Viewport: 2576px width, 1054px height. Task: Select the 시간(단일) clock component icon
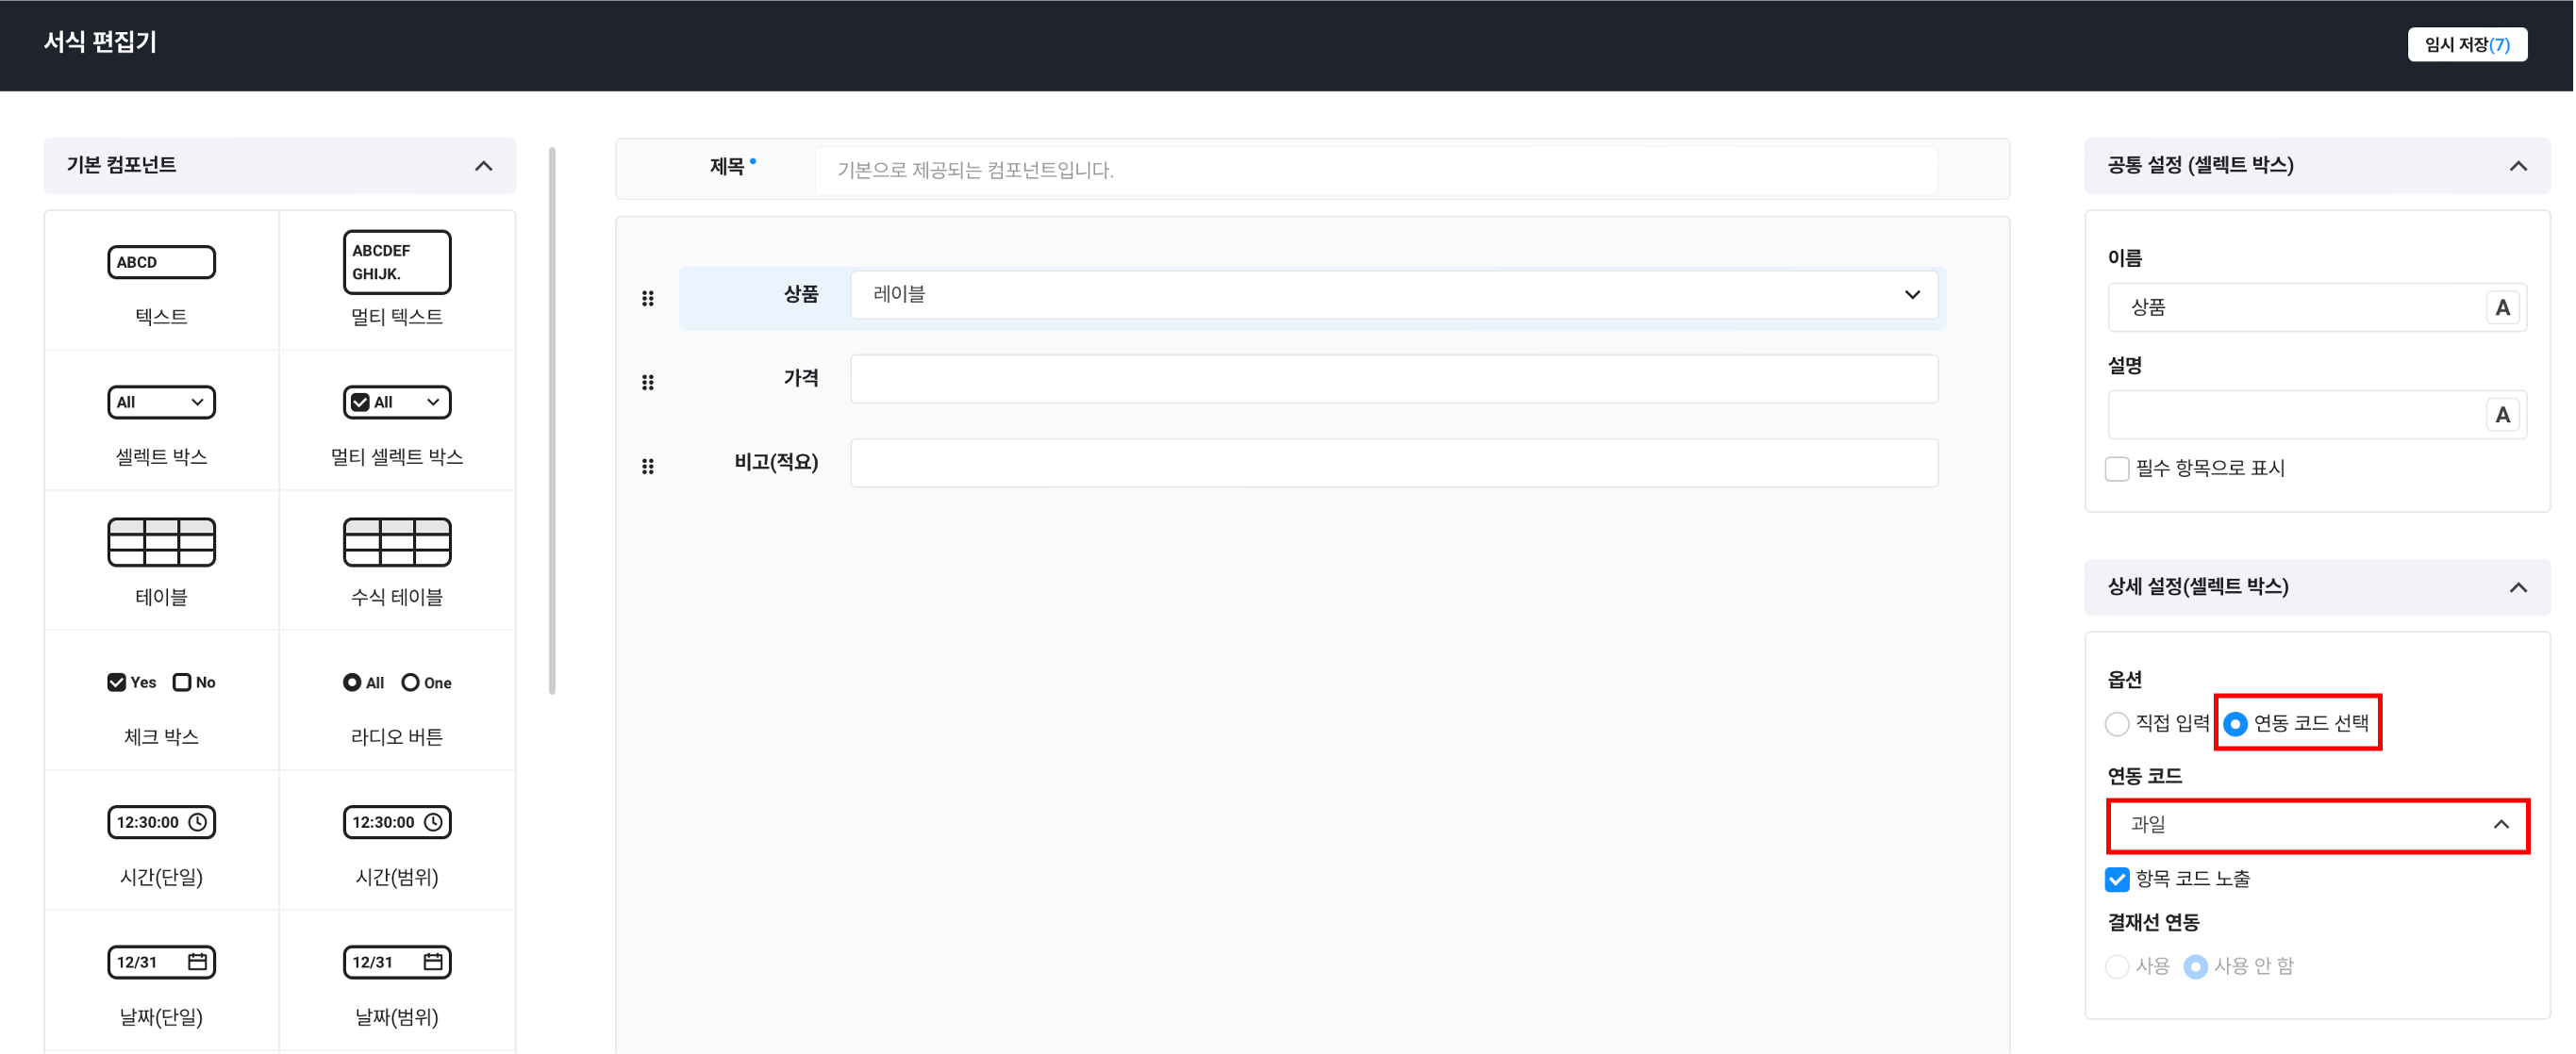click(161, 822)
